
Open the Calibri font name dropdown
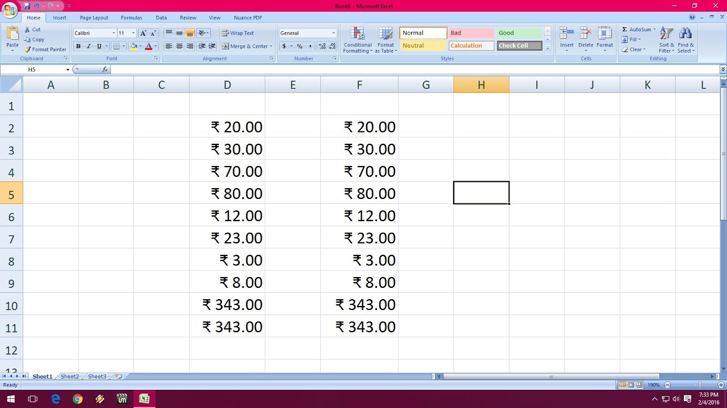tap(114, 33)
